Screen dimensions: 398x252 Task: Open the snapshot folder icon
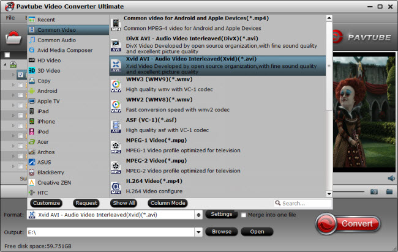[x=389, y=191]
